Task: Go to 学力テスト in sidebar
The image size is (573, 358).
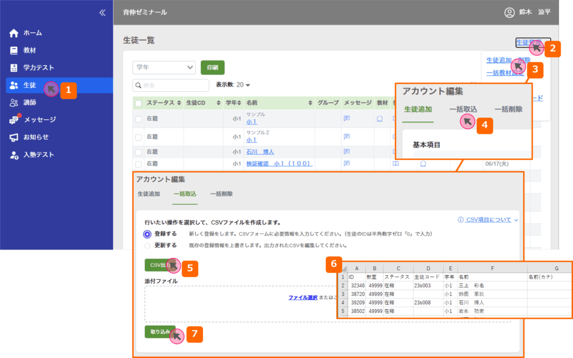Action: (x=38, y=68)
